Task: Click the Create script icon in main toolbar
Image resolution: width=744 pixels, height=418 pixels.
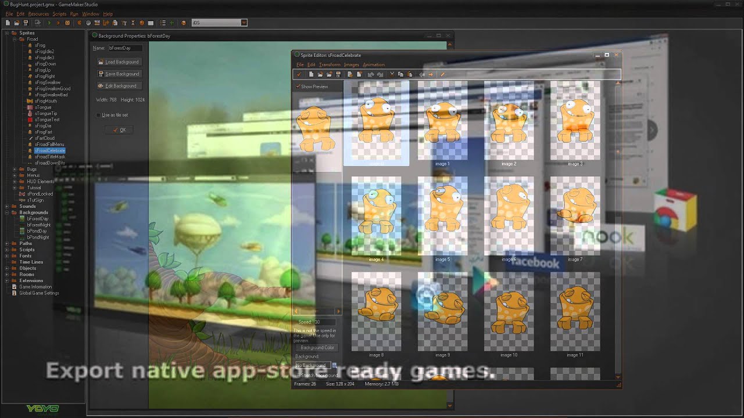Action: tap(115, 23)
